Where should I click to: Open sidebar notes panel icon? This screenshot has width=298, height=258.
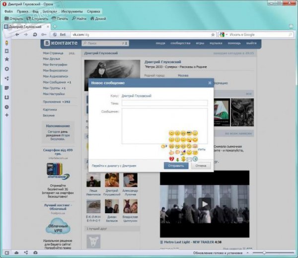click(6, 88)
